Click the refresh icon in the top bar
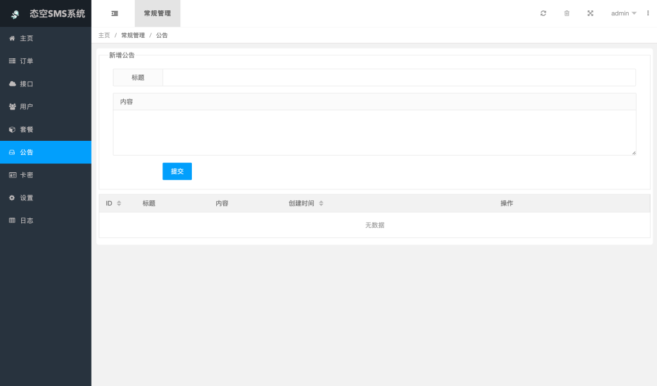 point(543,13)
